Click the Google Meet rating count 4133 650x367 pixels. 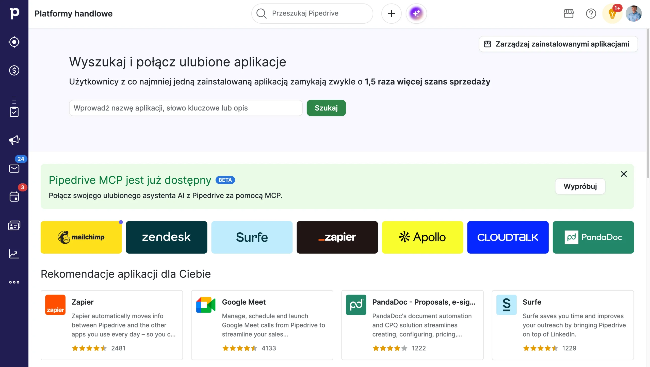[269, 348]
